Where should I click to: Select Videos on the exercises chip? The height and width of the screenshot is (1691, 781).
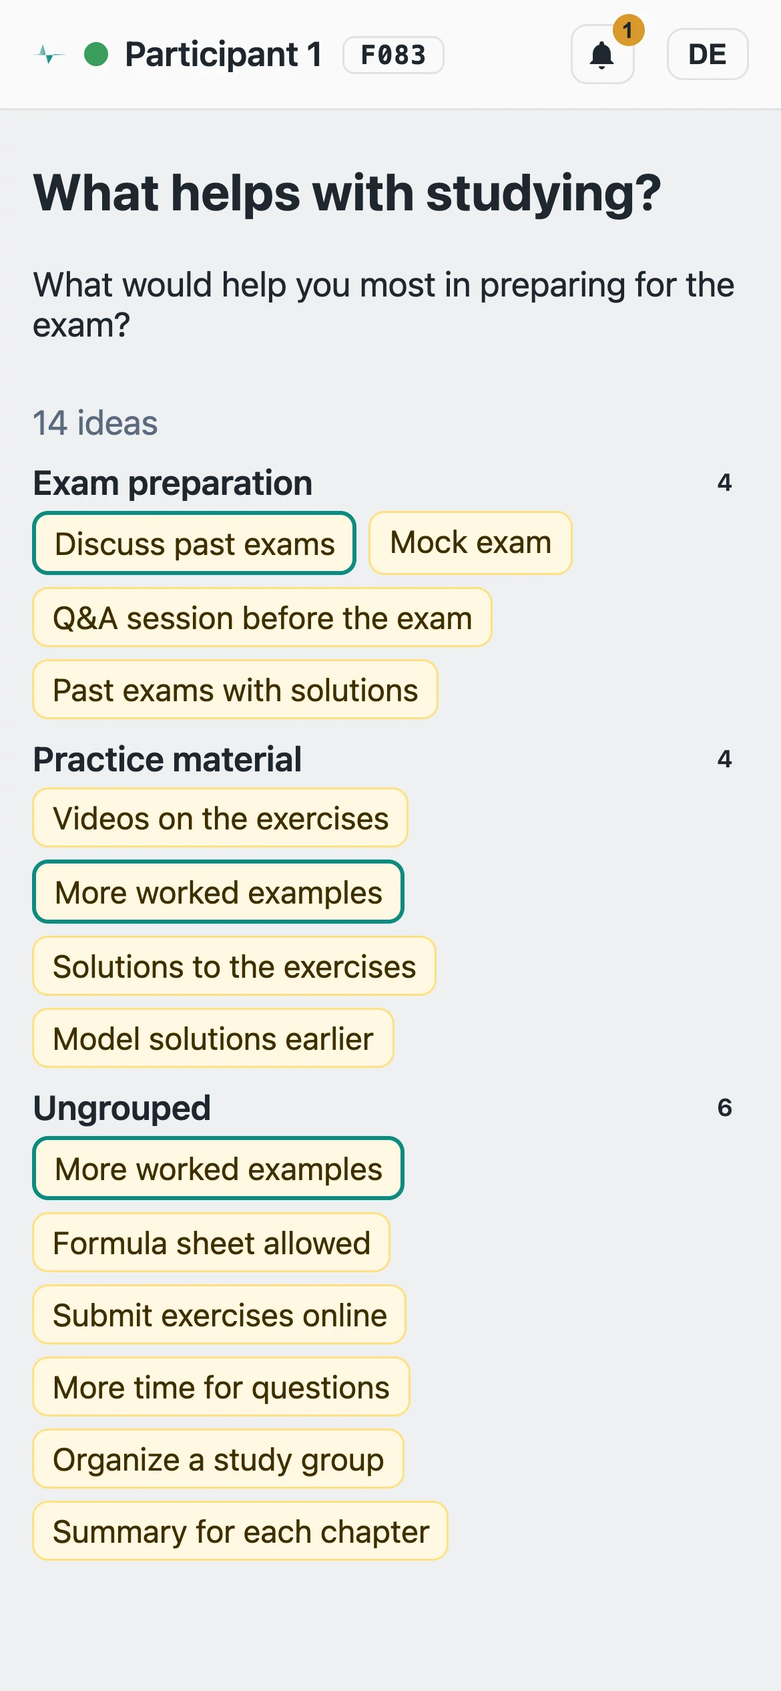tap(220, 818)
